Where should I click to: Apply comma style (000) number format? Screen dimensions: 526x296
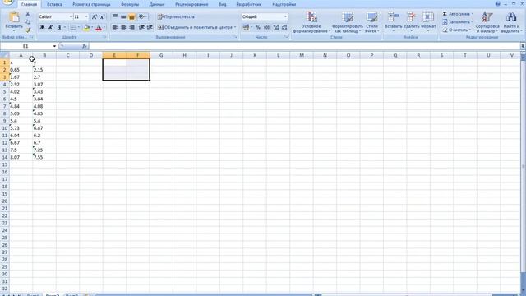(x=266, y=27)
